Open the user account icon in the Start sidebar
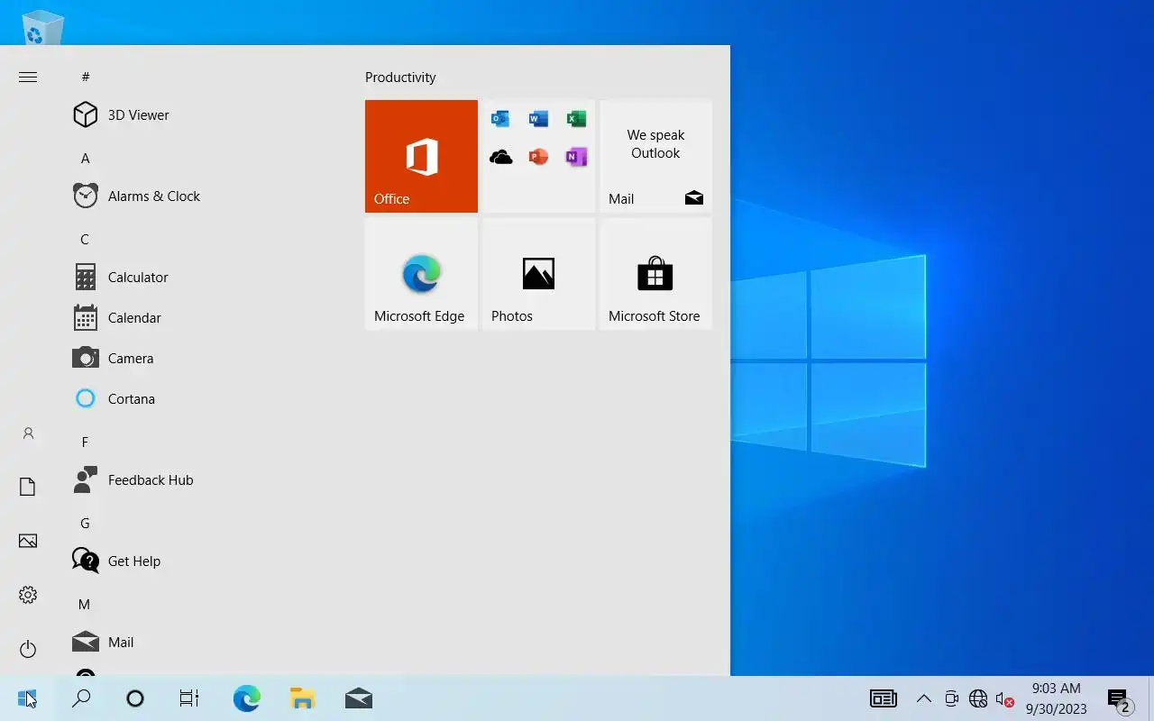The image size is (1154, 721). click(28, 434)
